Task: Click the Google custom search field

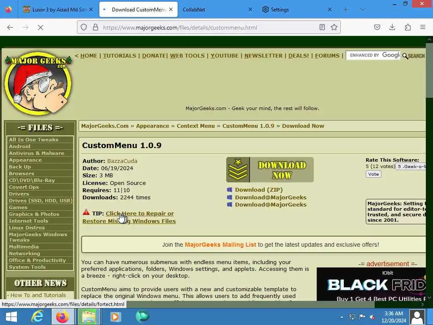Action: coord(373,55)
